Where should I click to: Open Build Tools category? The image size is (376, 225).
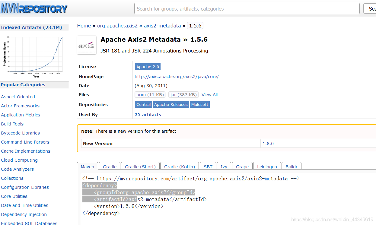pos(12,124)
